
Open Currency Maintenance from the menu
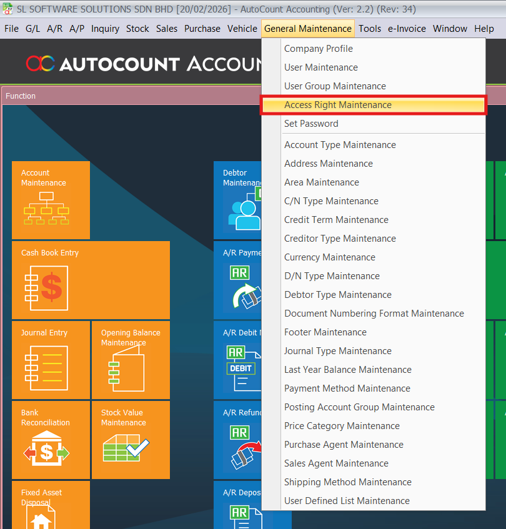click(330, 257)
